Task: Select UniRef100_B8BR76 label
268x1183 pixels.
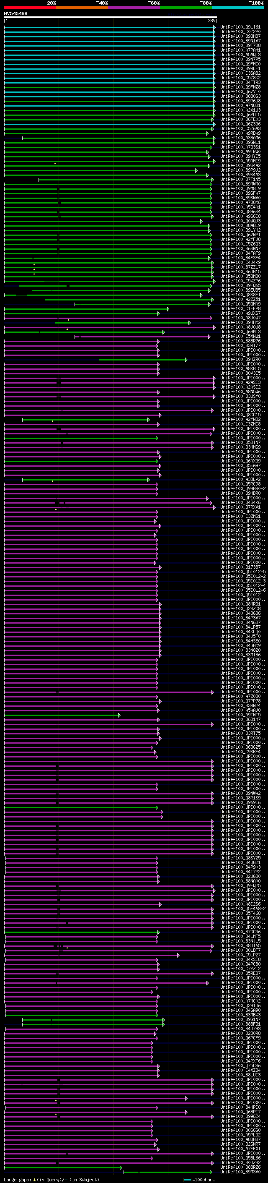Action: (240, 341)
